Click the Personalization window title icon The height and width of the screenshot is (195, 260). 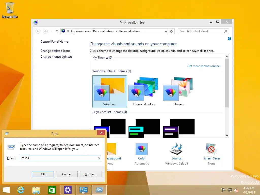pyautogui.click(x=36, y=22)
